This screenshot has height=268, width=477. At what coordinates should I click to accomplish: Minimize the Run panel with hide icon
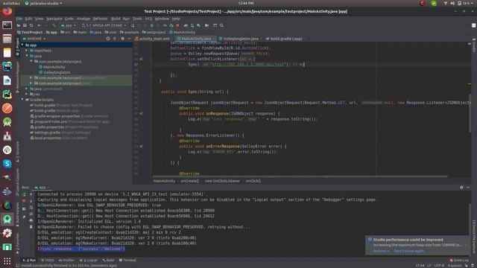click(x=468, y=188)
